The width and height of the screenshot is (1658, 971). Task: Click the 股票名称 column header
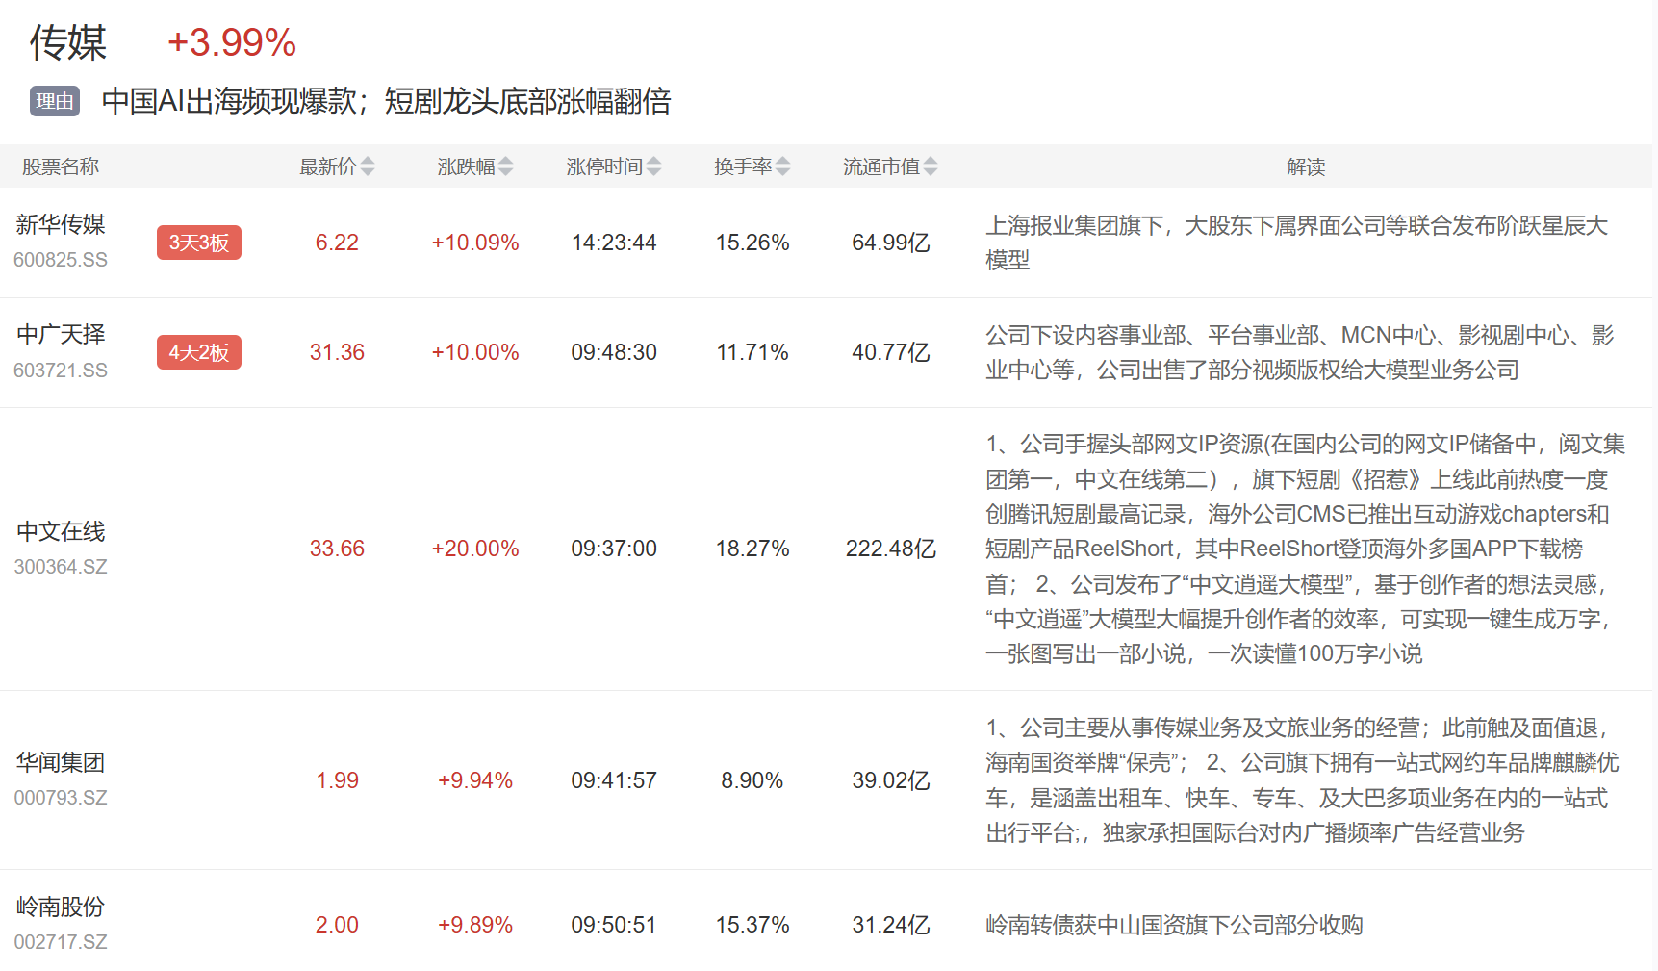pyautogui.click(x=61, y=166)
